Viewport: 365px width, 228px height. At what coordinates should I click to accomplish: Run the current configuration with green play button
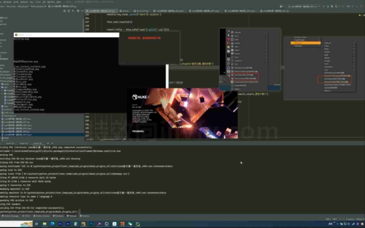point(324,6)
